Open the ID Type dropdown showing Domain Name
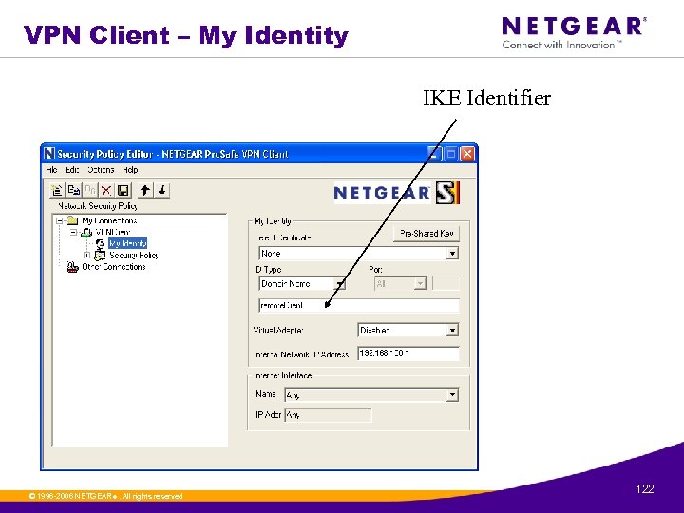 coord(302,284)
